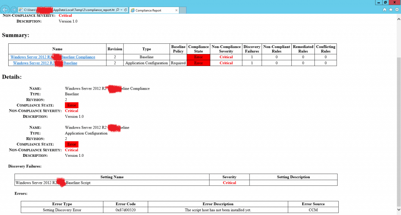The width and height of the screenshot is (401, 215).
Task: Click the Summary heading
Action: coord(16,35)
